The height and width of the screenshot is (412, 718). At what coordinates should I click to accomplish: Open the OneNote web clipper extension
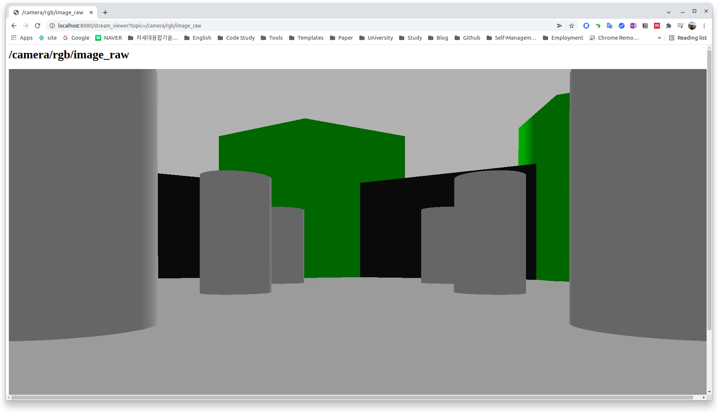(x=633, y=26)
